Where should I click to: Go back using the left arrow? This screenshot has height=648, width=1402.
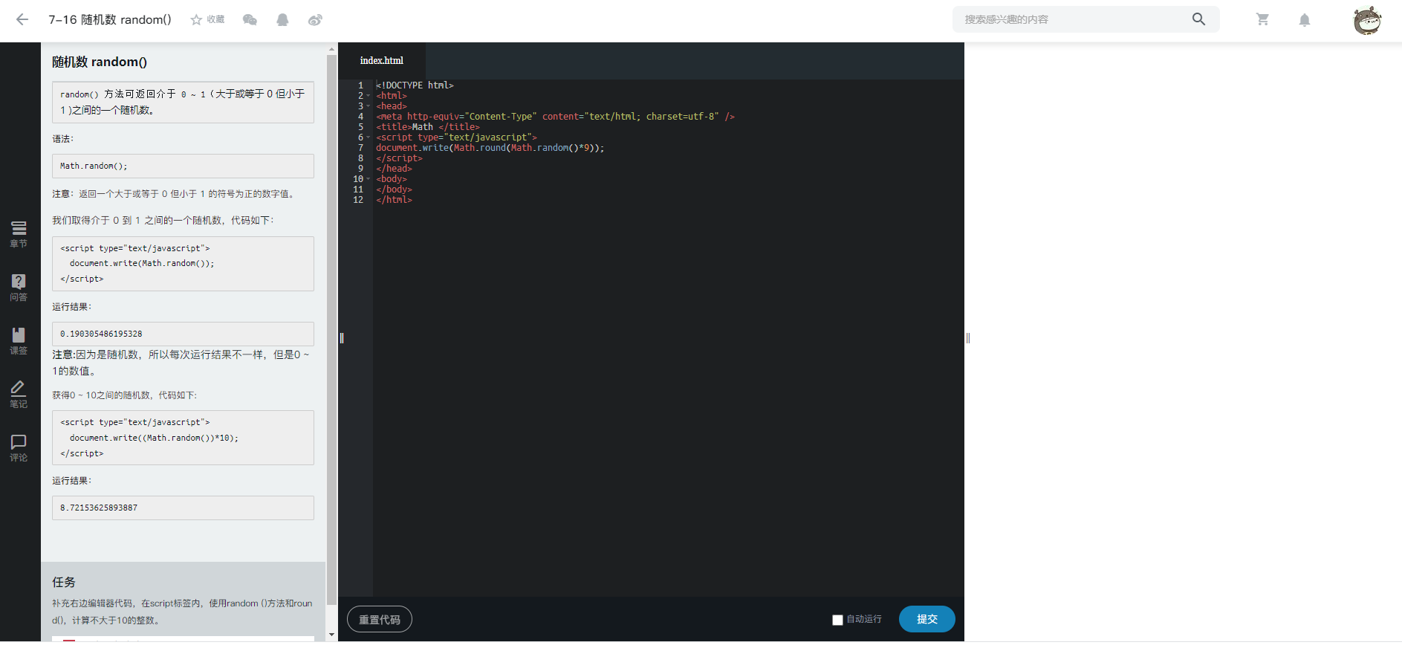(22, 20)
